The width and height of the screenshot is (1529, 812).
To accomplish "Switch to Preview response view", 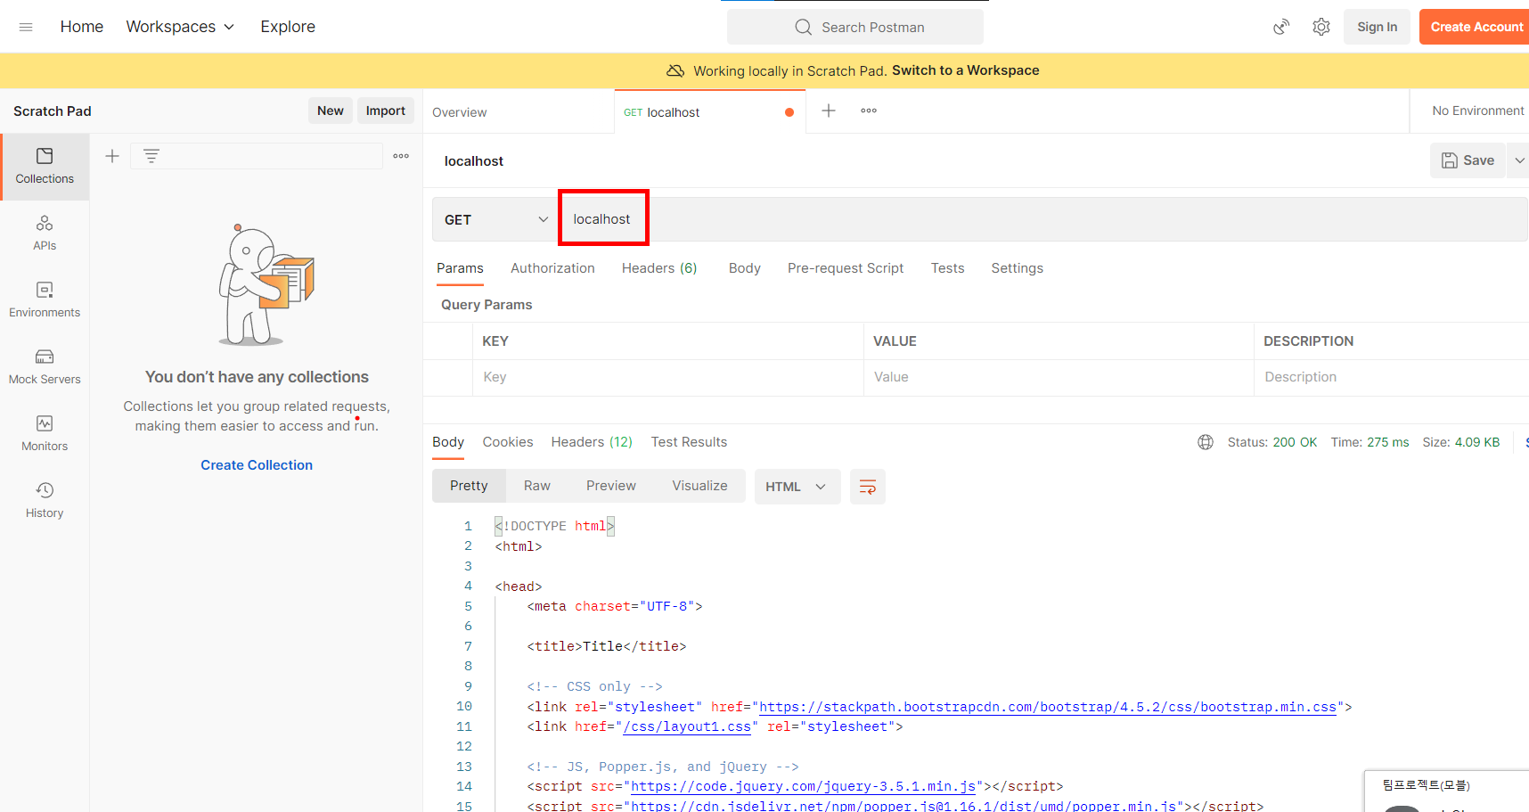I will (x=611, y=486).
